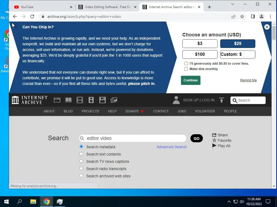Open the Internet Archive audio speaker icon

click(x=91, y=100)
